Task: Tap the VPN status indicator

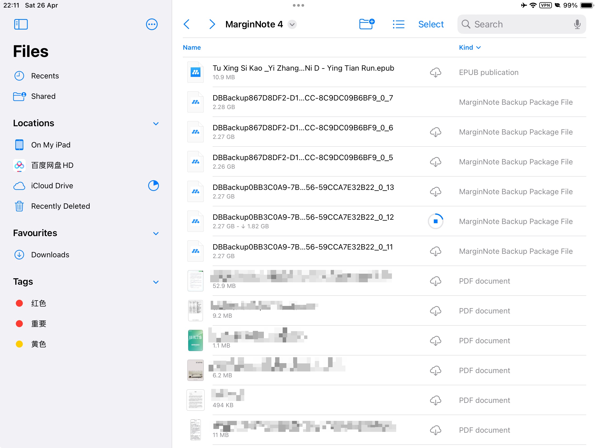Action: (x=545, y=5)
